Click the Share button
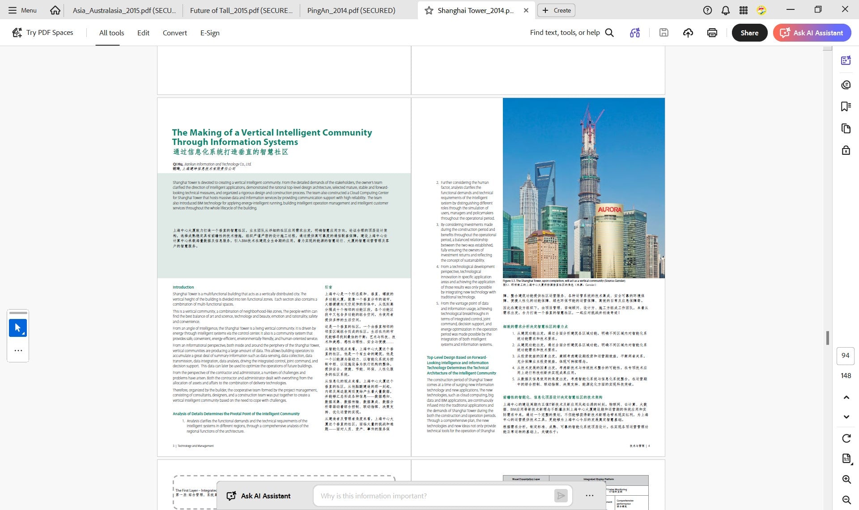The width and height of the screenshot is (859, 510). pyautogui.click(x=749, y=33)
